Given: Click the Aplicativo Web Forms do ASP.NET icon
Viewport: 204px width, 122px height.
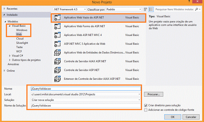Looking at the screenshot, I should click(57, 26).
